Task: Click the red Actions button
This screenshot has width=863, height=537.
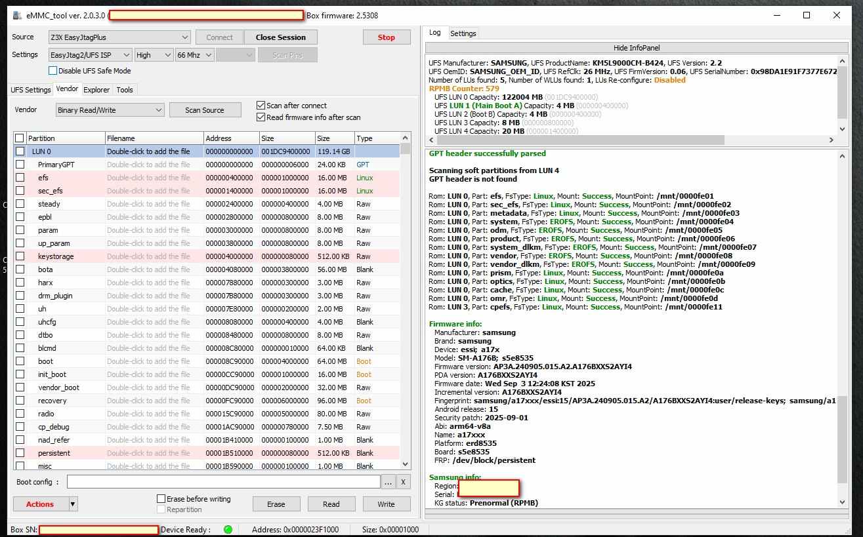Action: point(40,504)
